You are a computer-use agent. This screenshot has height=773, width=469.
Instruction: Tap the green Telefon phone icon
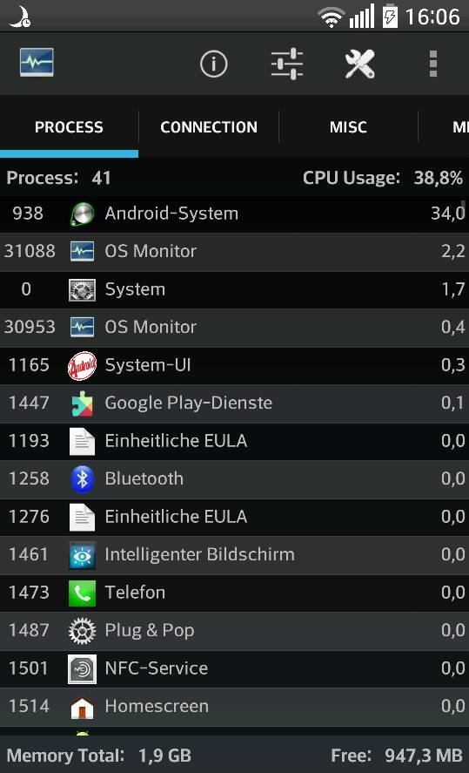[82, 593]
